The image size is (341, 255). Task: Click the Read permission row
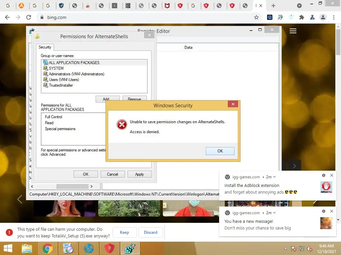coord(74,123)
